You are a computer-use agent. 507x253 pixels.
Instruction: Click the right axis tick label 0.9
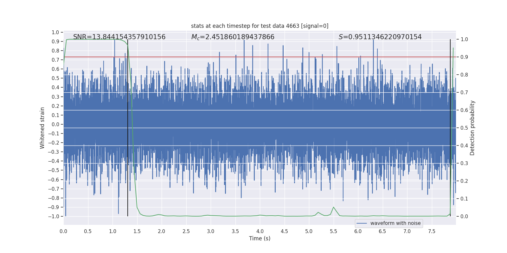464,57
